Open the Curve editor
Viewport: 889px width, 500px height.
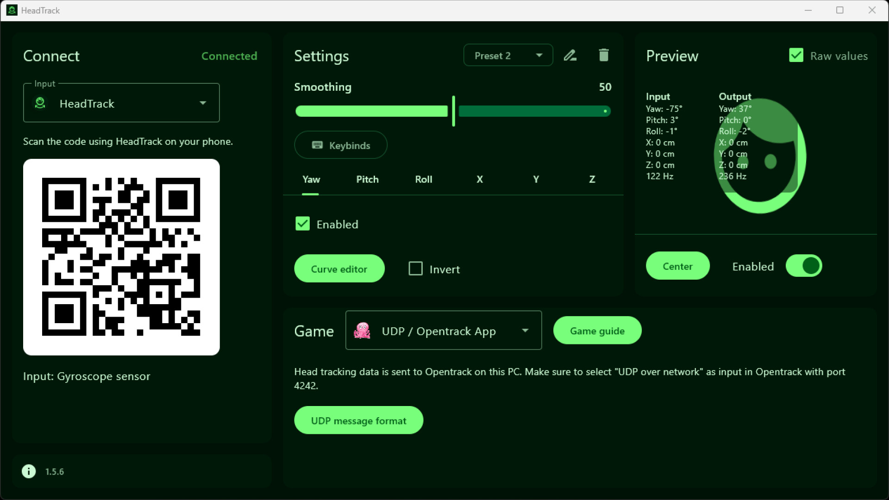click(339, 269)
